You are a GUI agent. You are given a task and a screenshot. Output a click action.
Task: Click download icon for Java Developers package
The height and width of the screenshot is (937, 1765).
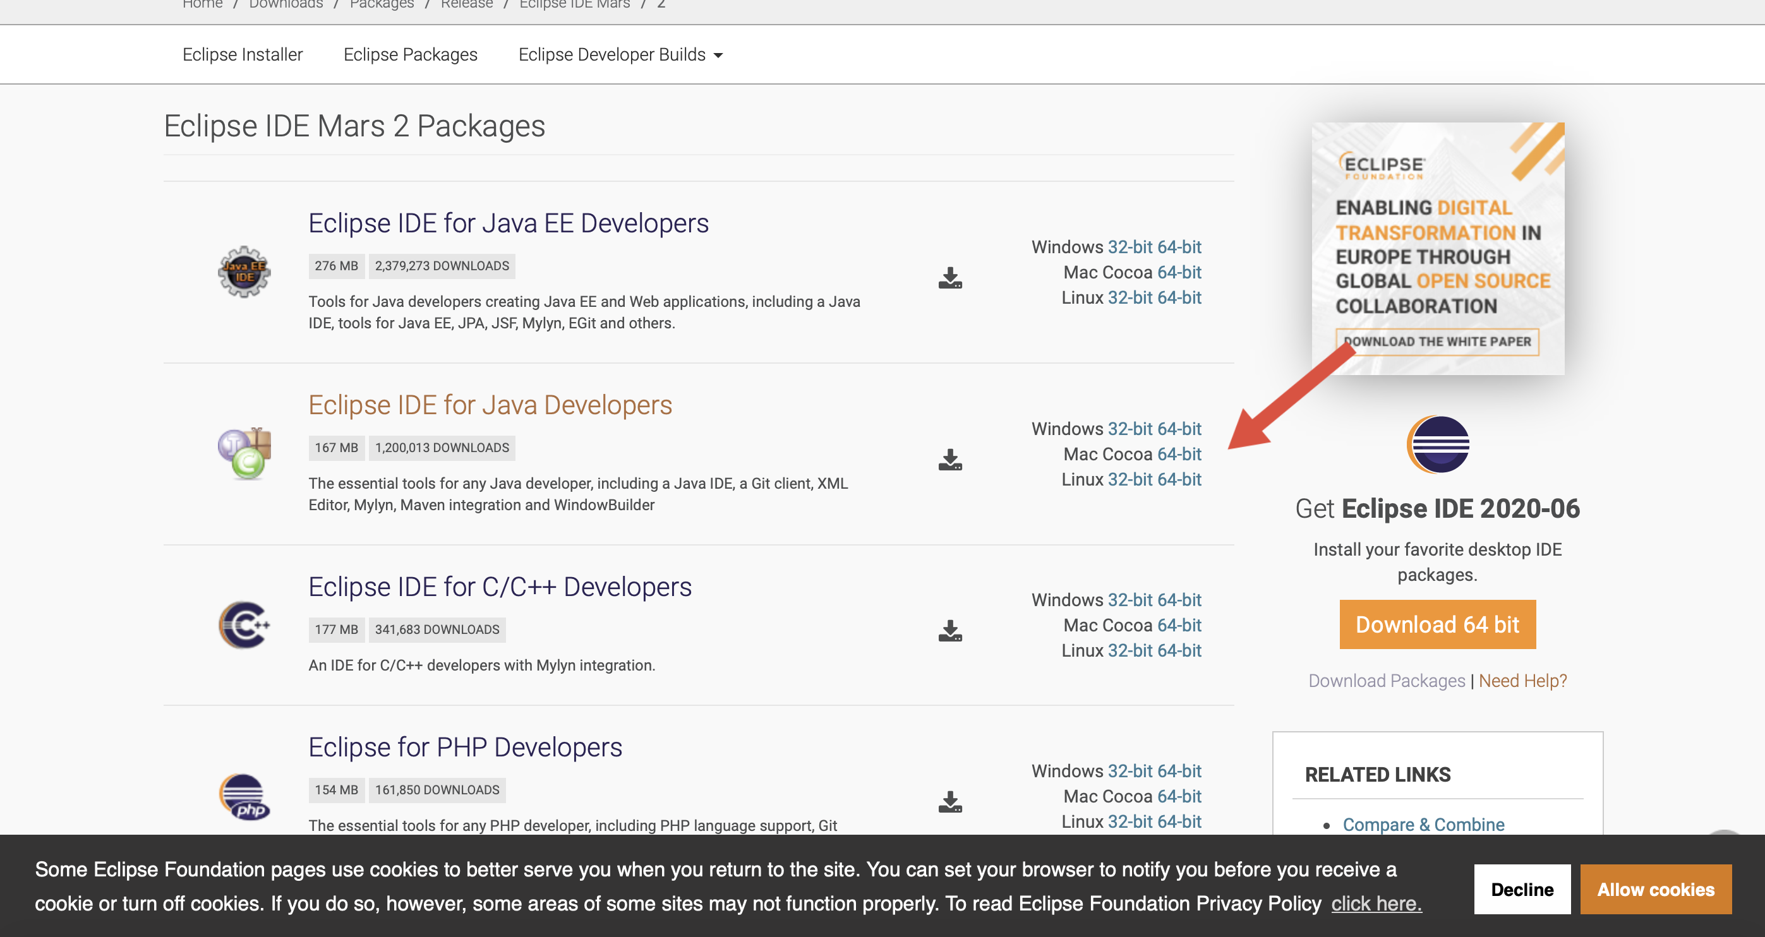[949, 460]
